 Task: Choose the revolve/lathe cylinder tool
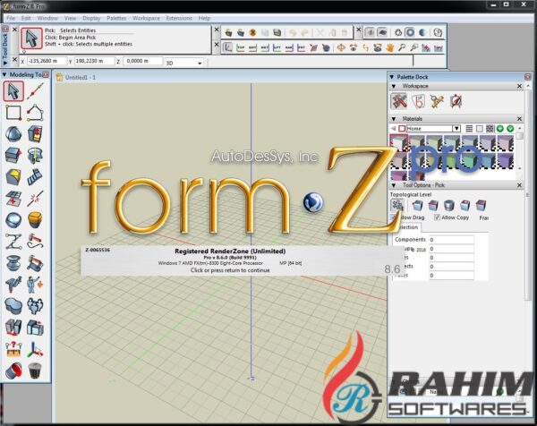point(35,155)
